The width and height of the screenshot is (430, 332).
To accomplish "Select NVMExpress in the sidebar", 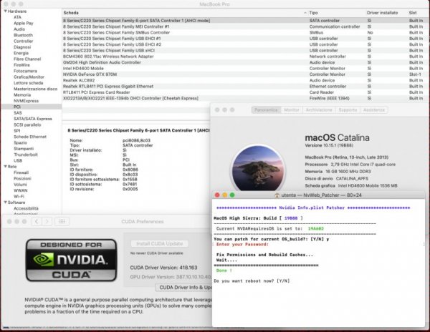I will point(27,100).
